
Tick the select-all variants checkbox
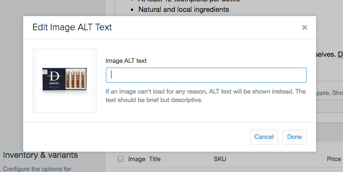(120, 159)
